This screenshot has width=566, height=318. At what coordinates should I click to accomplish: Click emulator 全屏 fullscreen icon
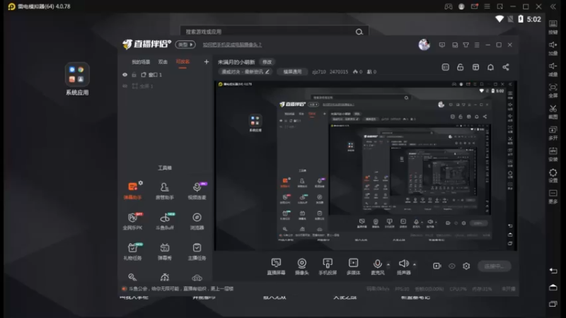553,87
